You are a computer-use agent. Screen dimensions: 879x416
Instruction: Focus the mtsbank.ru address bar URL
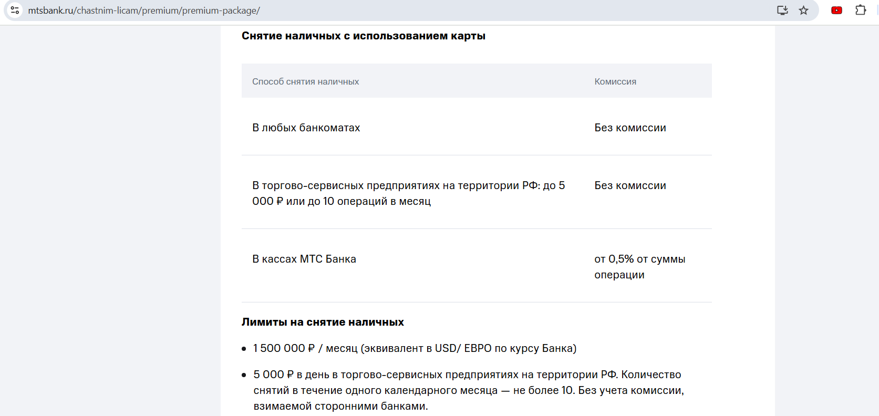(144, 11)
